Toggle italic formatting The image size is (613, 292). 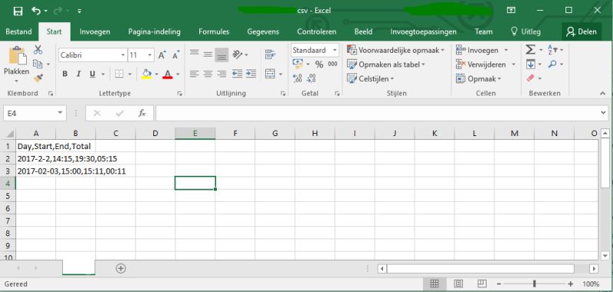coord(79,74)
